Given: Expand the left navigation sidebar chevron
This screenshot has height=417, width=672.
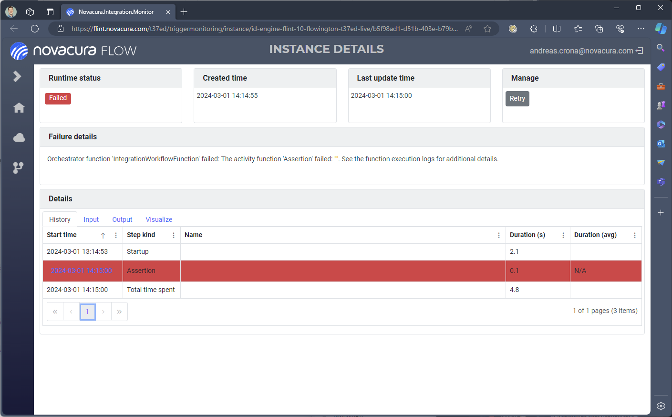Looking at the screenshot, I should click(x=17, y=76).
